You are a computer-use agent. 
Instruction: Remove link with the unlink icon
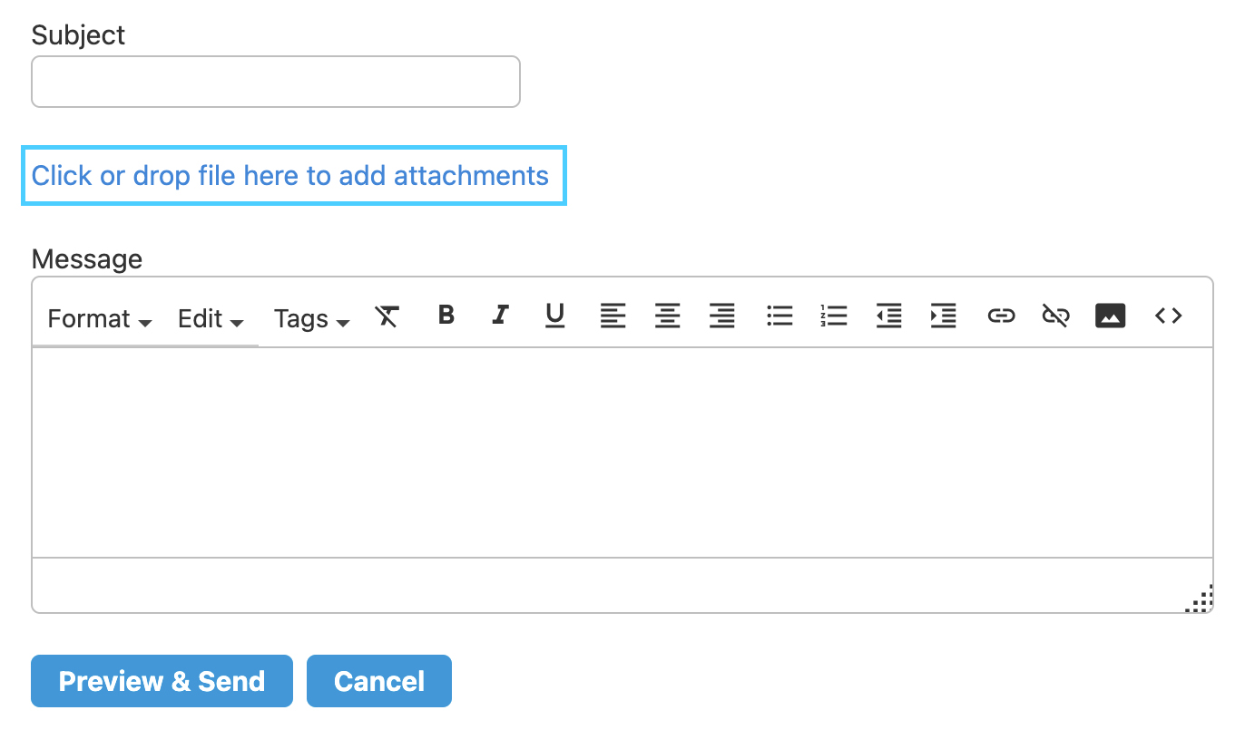click(x=1055, y=316)
